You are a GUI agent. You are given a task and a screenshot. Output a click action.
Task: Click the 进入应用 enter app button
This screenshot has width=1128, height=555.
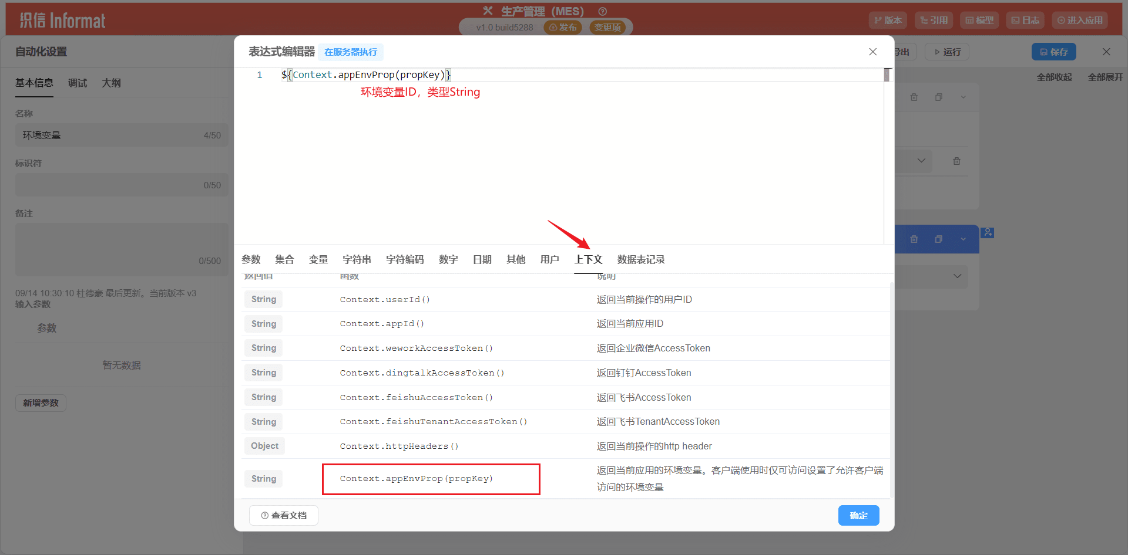point(1080,20)
